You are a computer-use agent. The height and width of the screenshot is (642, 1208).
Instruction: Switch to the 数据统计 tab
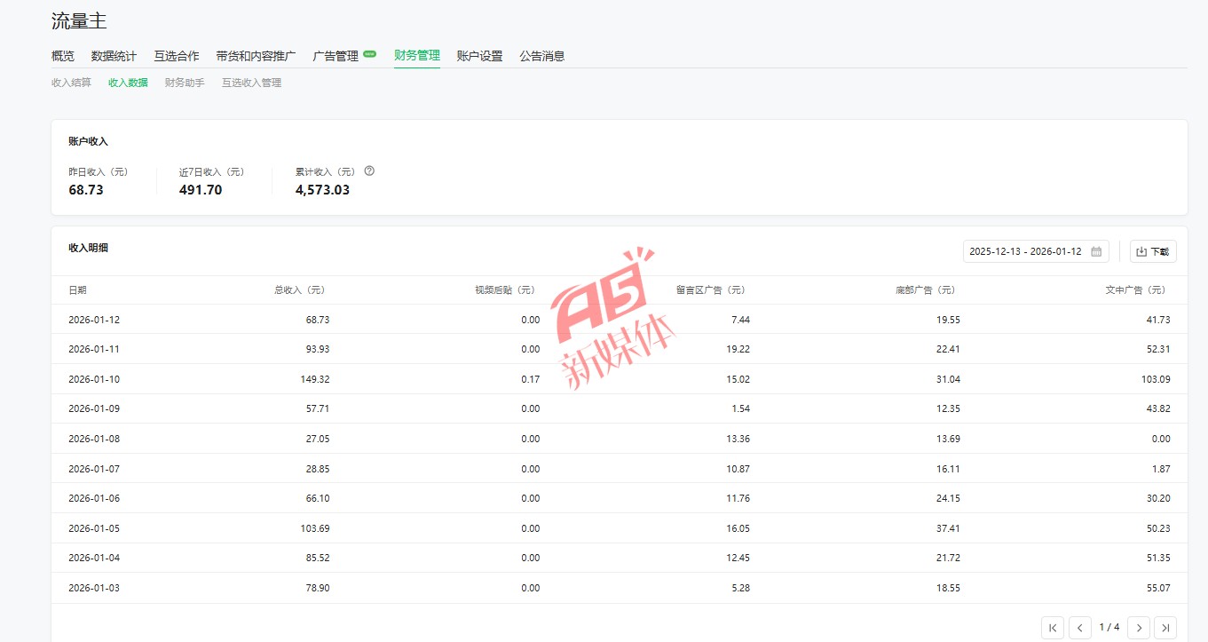click(x=114, y=56)
